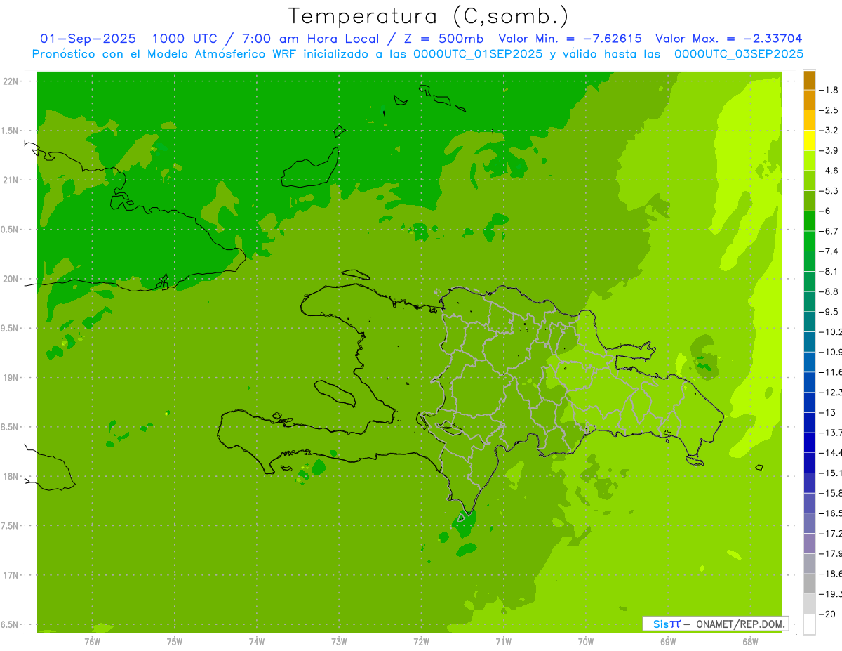842x651 pixels.
Task: Click the '68W' longitude label
Action: tap(750, 641)
